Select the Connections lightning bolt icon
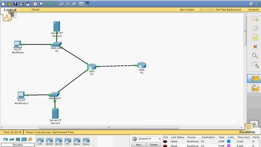This screenshot has width=261, height=147. (30, 139)
